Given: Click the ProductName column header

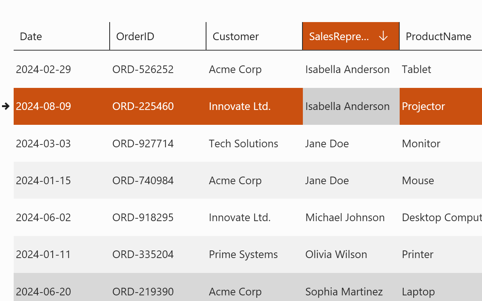Looking at the screenshot, I should [438, 37].
